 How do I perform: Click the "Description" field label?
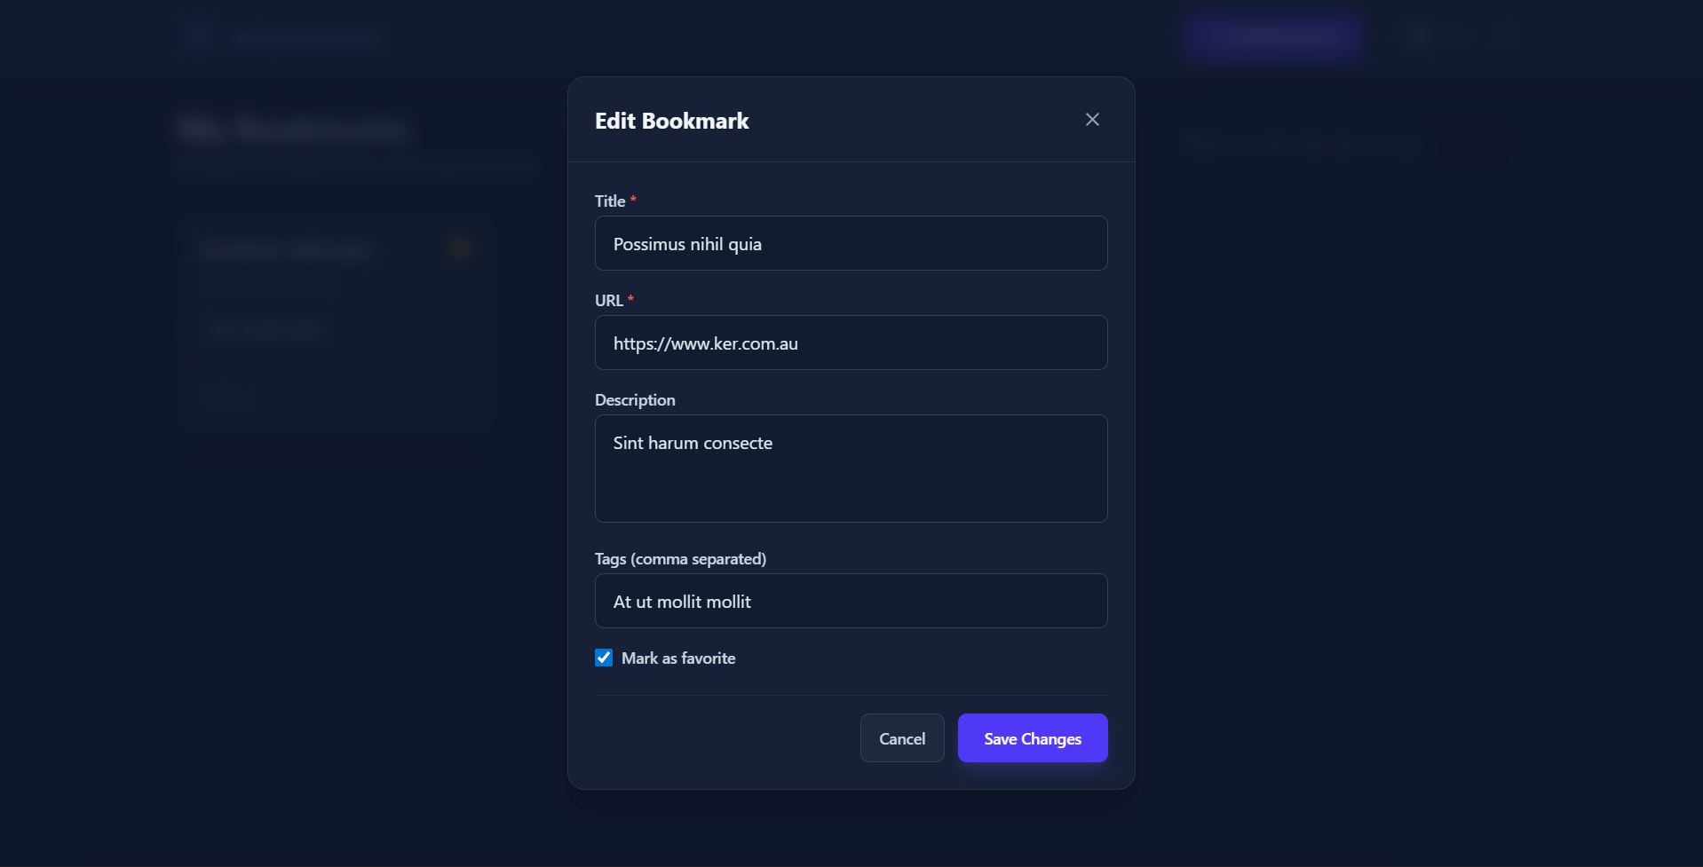point(635,400)
